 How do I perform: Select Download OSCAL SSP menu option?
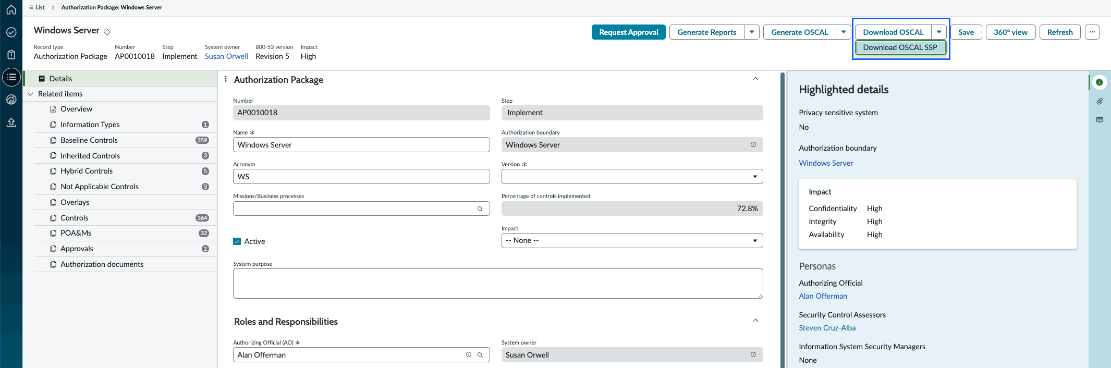point(900,47)
